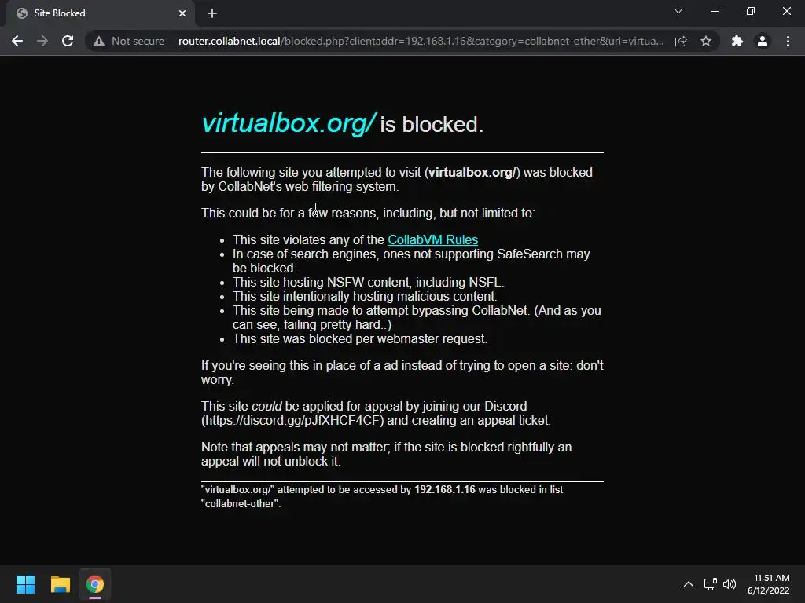This screenshot has width=805, height=603.
Task: View the Not secure site warning
Action: (129, 41)
